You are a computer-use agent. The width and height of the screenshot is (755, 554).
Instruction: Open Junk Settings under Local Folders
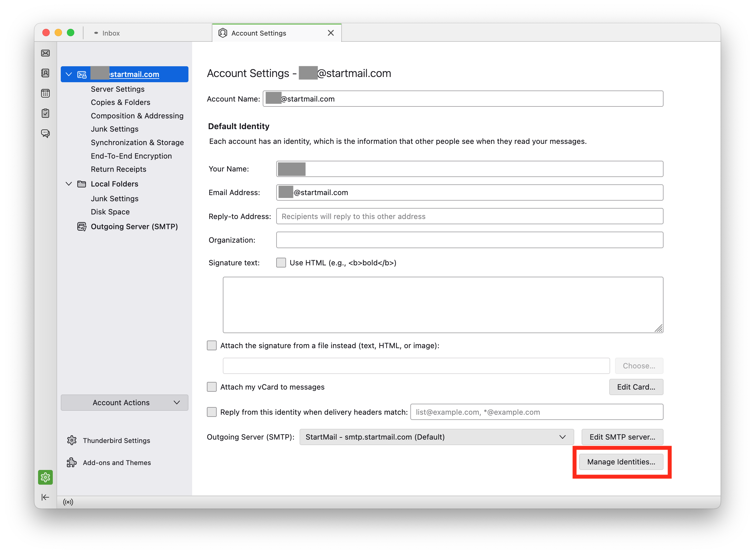[x=115, y=198]
